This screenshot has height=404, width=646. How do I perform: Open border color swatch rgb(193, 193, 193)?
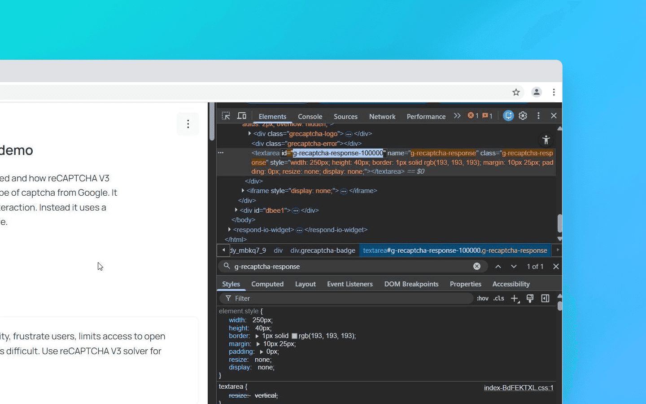point(294,336)
